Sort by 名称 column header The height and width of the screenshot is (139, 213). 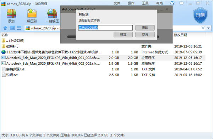[x=5, y=35]
